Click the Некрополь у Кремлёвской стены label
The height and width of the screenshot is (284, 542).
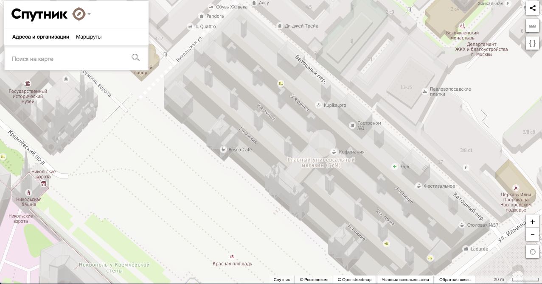(114, 267)
